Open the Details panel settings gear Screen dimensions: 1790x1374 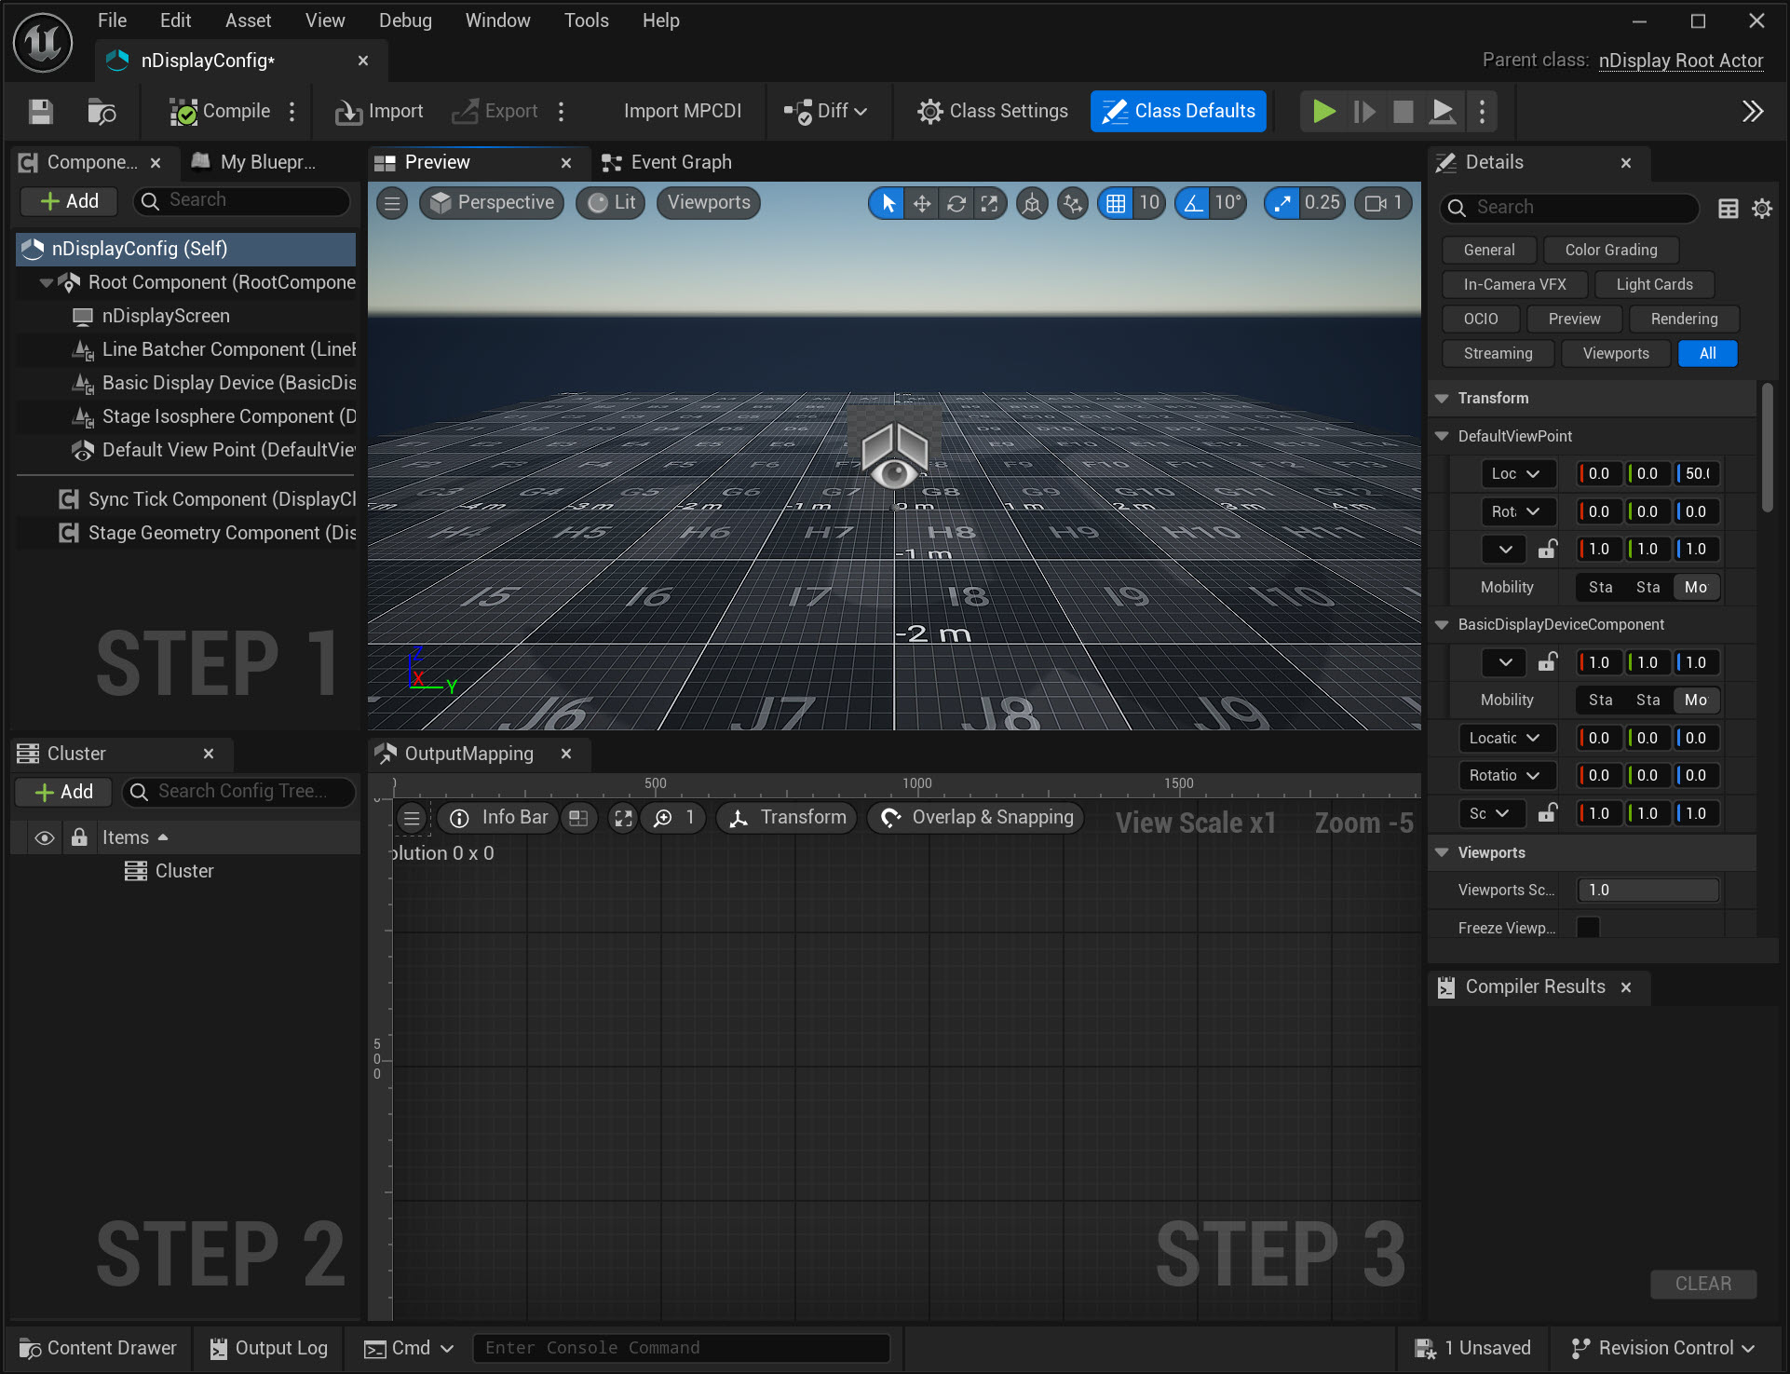[x=1761, y=209]
